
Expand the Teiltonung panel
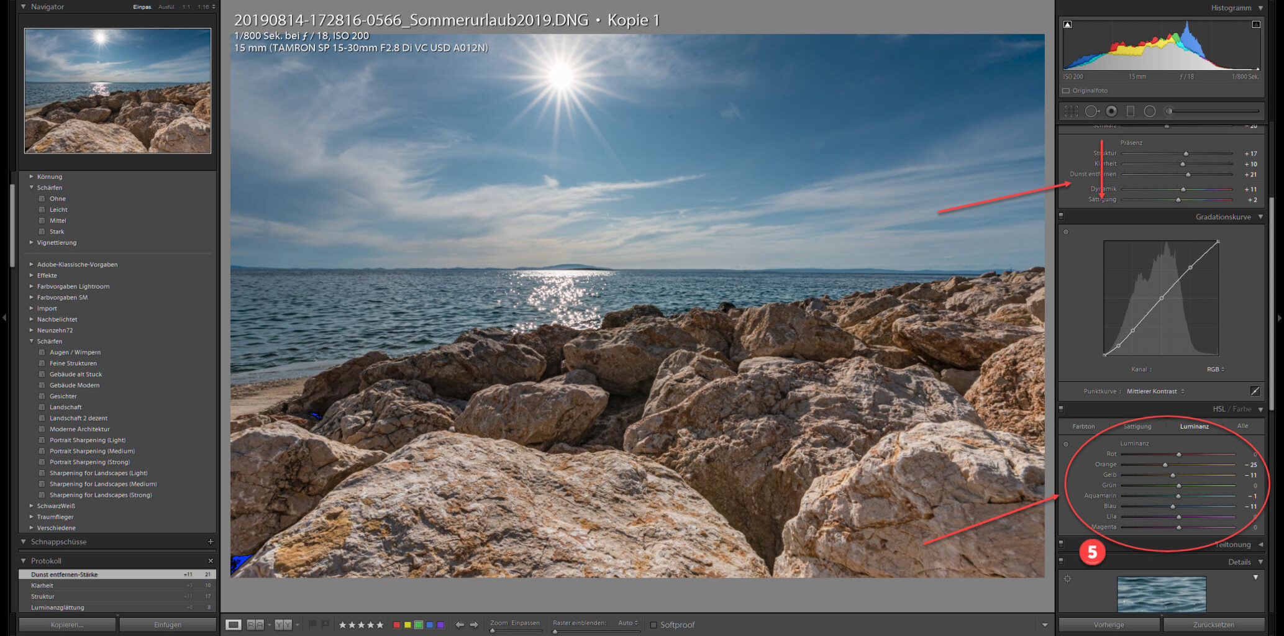tap(1260, 545)
